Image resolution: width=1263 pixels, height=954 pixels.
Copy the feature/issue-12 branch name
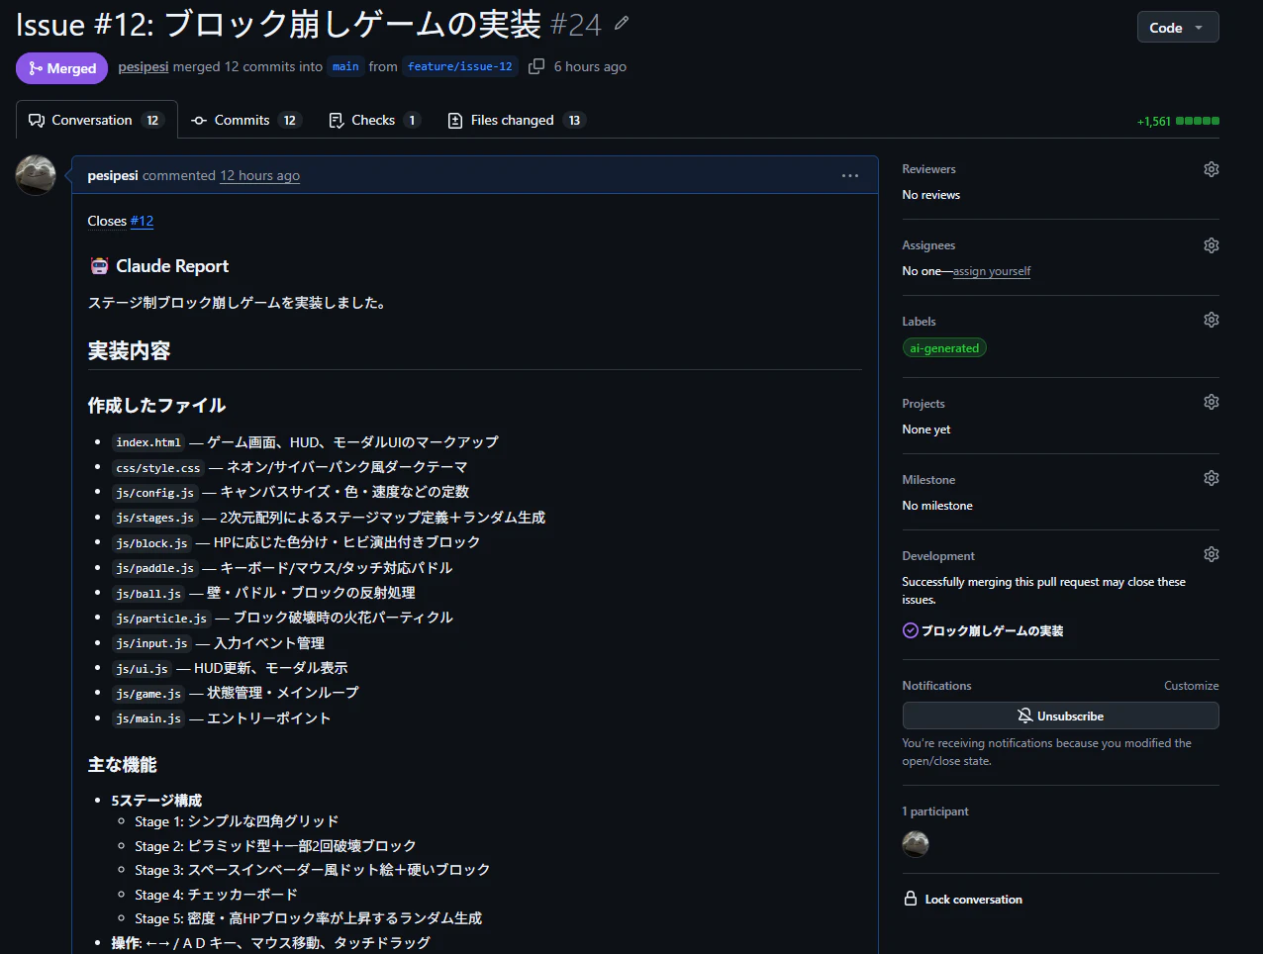pos(536,66)
